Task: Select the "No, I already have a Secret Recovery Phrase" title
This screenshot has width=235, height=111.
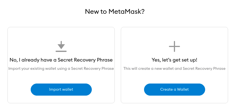Action: pos(61,60)
